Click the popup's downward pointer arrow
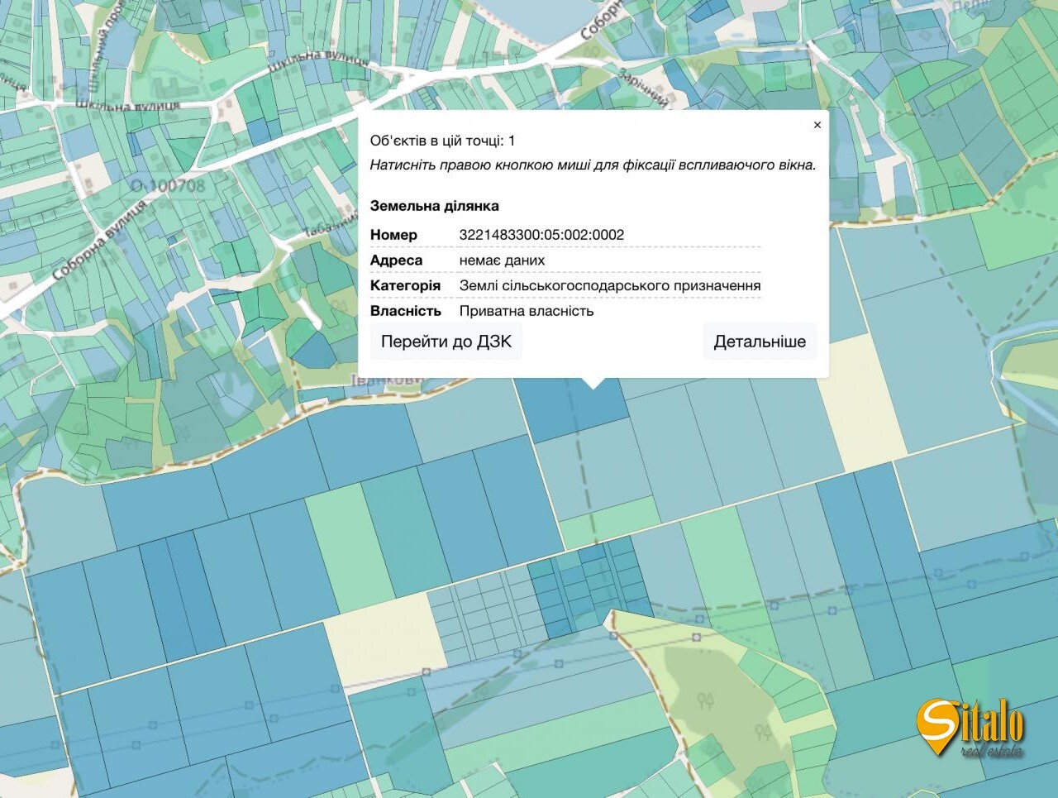This screenshot has height=798, width=1058. click(593, 383)
